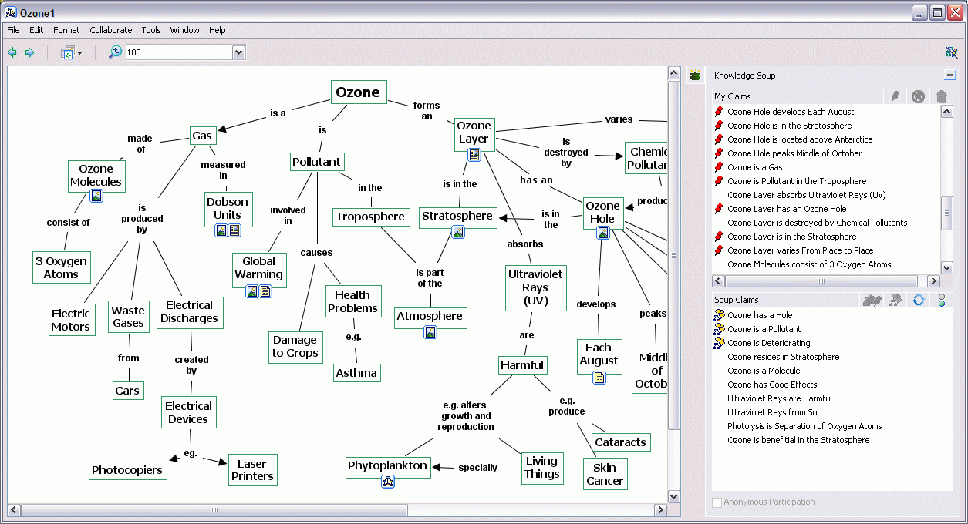The width and height of the screenshot is (968, 524).
Task: Enable Anonymous Participation checkbox
Action: coord(717,502)
